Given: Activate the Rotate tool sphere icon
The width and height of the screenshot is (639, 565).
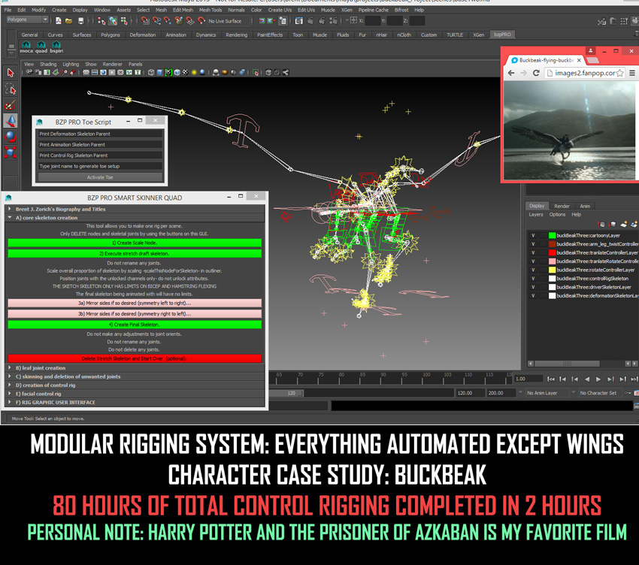Looking at the screenshot, I should (11, 137).
